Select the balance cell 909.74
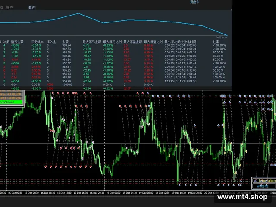Image resolution: width=276 pixels, height=207 pixels. point(66,45)
